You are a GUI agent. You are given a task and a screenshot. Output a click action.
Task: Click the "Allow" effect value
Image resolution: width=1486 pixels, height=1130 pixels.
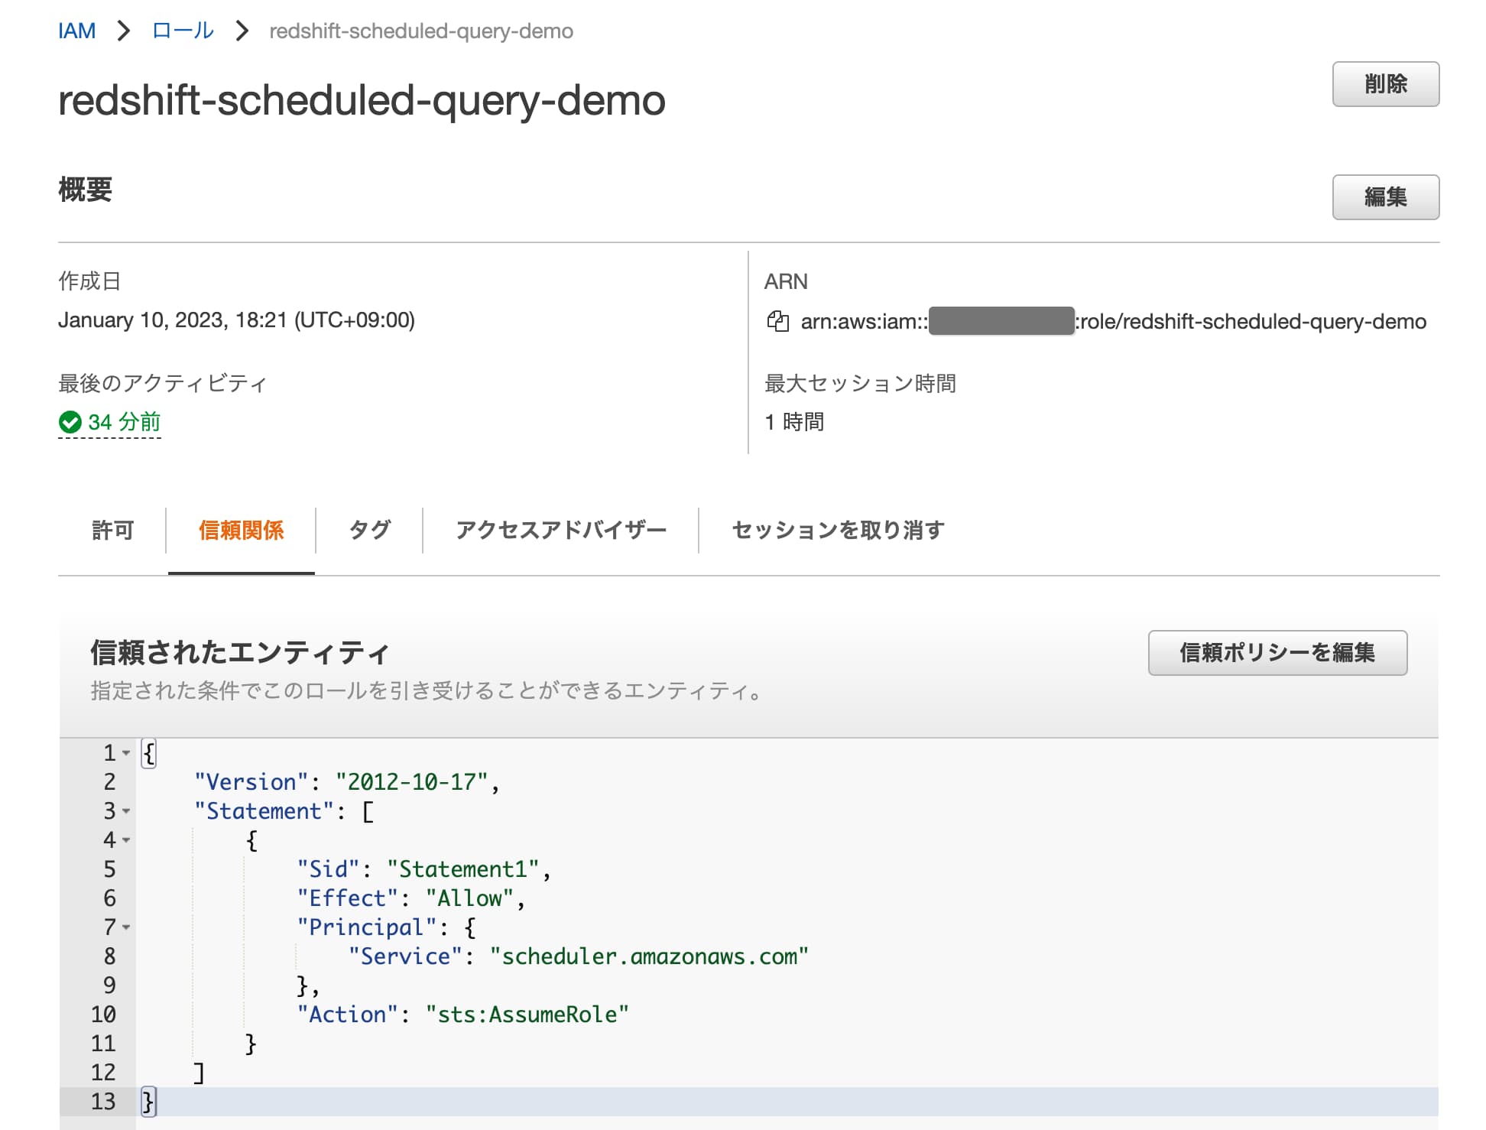(469, 898)
